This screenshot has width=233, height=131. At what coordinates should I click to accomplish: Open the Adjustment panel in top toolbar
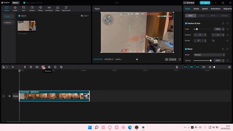click(66, 9)
